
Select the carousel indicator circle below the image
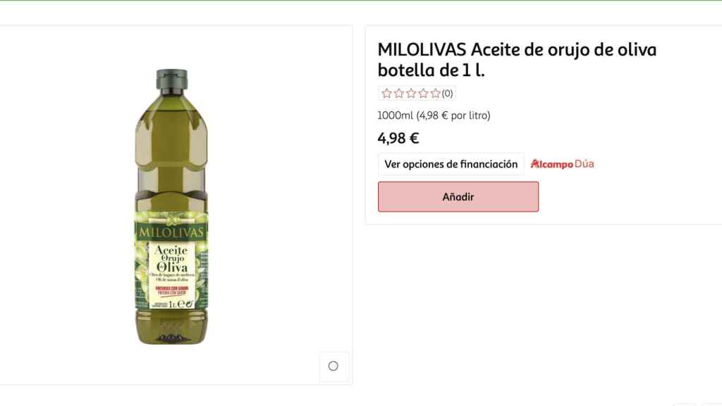(x=333, y=367)
